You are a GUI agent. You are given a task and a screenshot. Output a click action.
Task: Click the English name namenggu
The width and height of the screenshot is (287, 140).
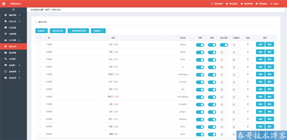coord(183,74)
